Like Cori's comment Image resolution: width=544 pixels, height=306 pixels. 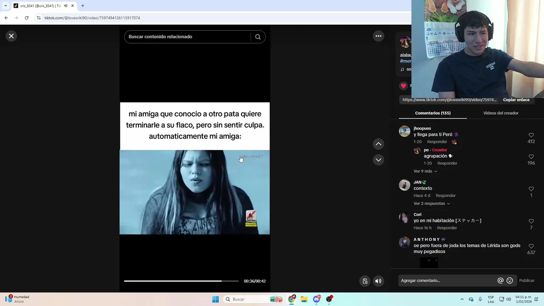(531, 221)
